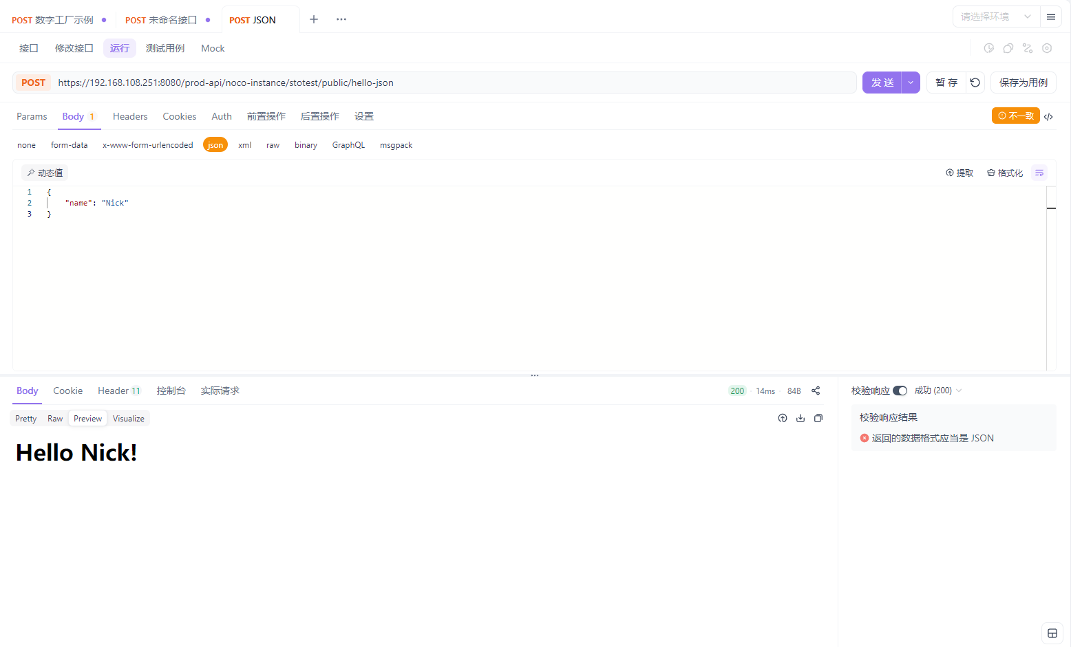Click the 保存为用例 button
This screenshot has height=647, width=1071.
(x=1023, y=82)
